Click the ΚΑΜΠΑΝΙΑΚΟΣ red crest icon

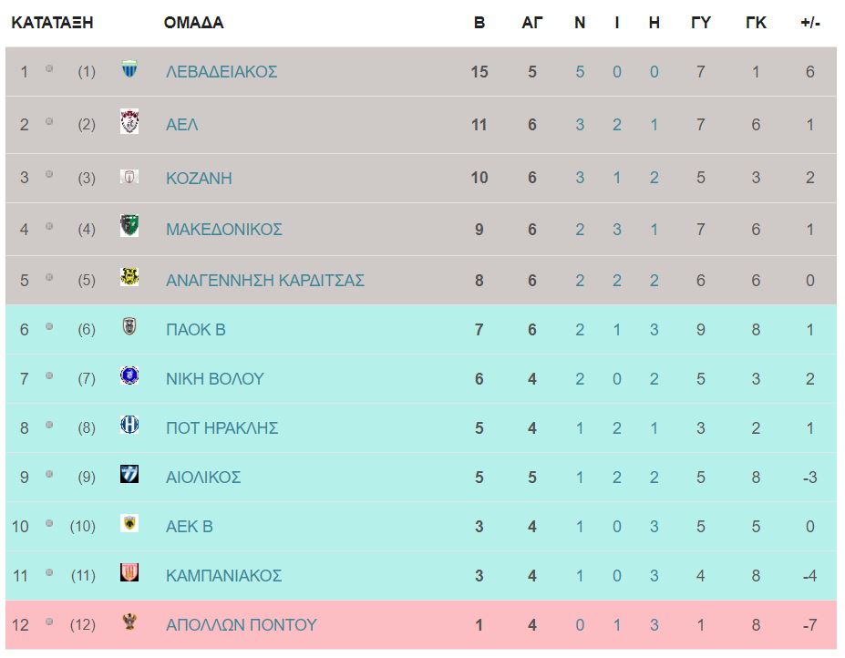129,572
